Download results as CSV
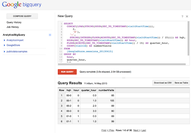191x133 pixels. pos(163,83)
